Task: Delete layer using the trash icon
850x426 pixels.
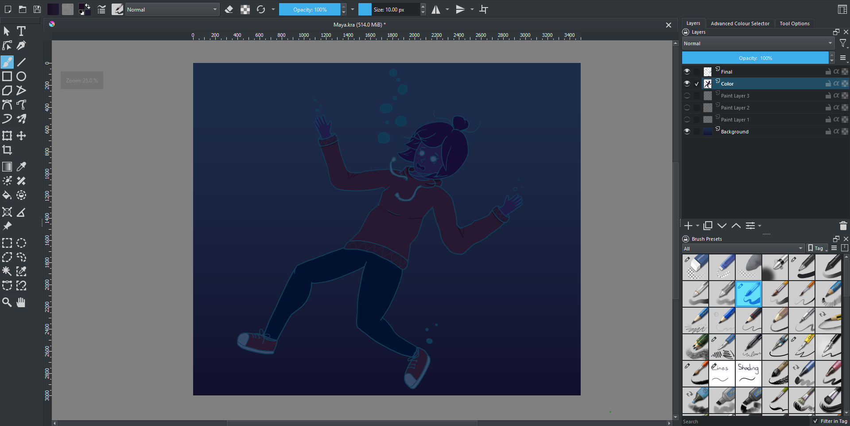Action: point(843,226)
